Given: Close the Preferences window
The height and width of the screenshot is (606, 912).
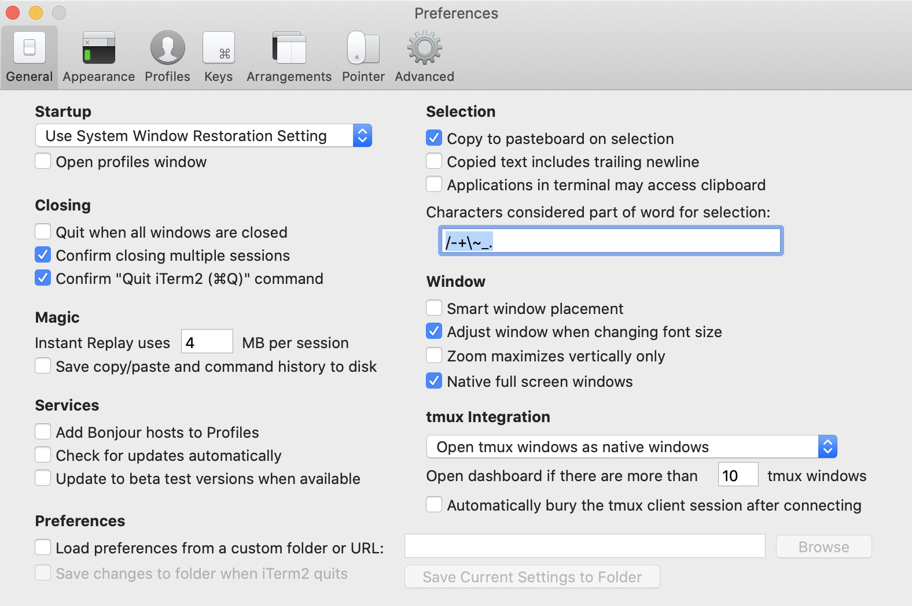Looking at the screenshot, I should tap(13, 13).
